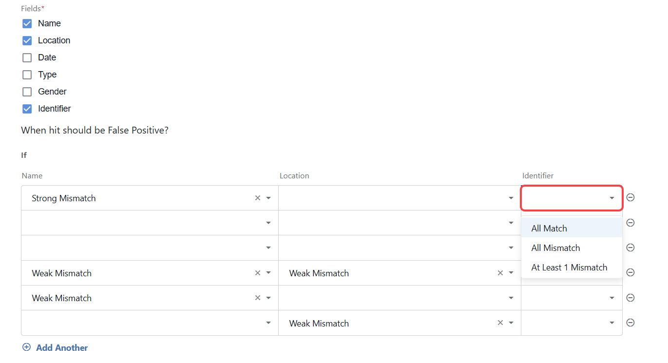Enable the Date field checkbox
Image resolution: width=668 pixels, height=363 pixels.
click(x=27, y=57)
